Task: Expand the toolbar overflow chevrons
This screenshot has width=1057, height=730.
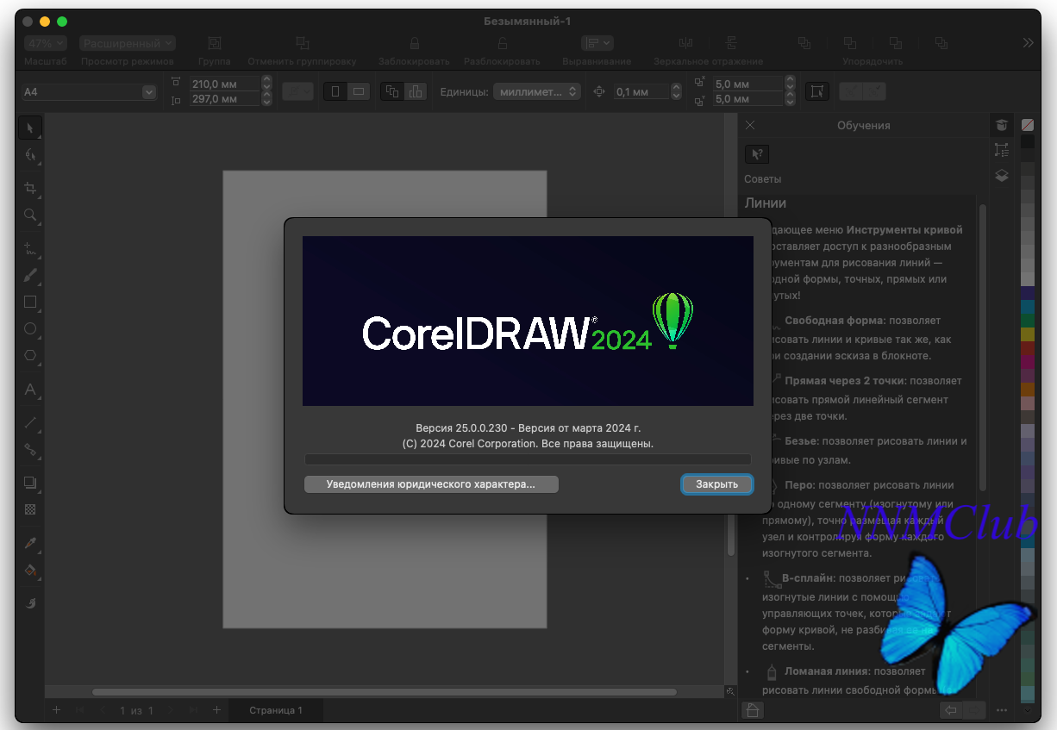Action: [x=1028, y=43]
